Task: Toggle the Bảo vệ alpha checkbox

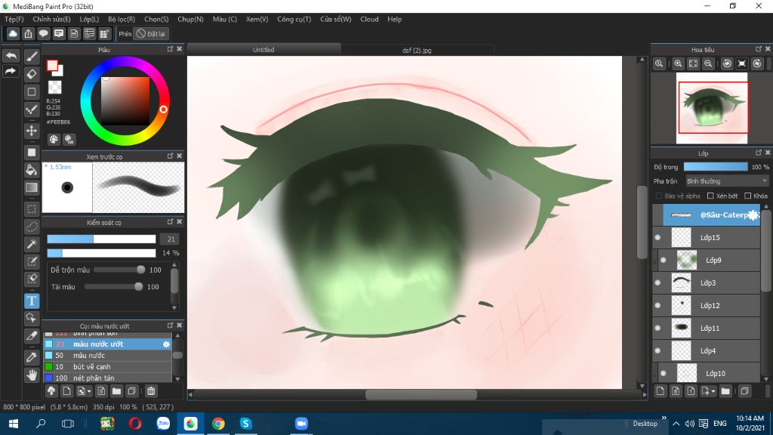Action: tap(659, 196)
